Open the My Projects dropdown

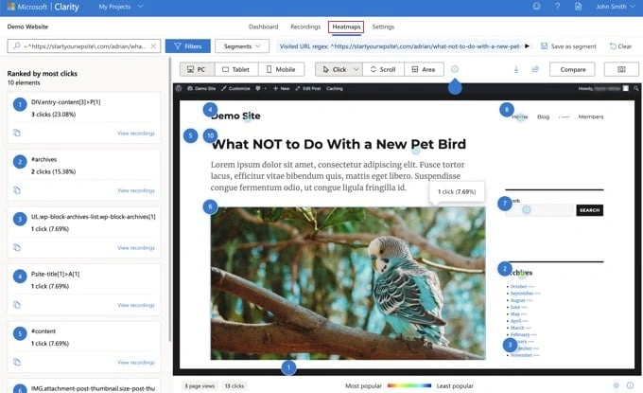pos(122,8)
